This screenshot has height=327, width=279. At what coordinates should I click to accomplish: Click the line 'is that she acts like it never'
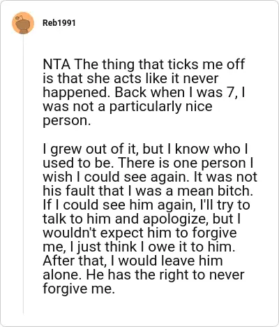click(130, 78)
